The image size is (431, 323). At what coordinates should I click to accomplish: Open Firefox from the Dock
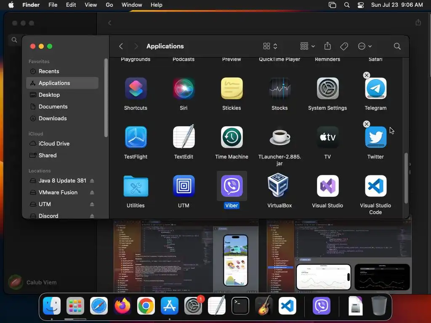[x=122, y=305]
